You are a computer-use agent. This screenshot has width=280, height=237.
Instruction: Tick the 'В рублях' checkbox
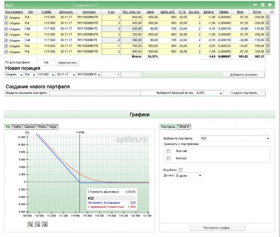click(181, 169)
